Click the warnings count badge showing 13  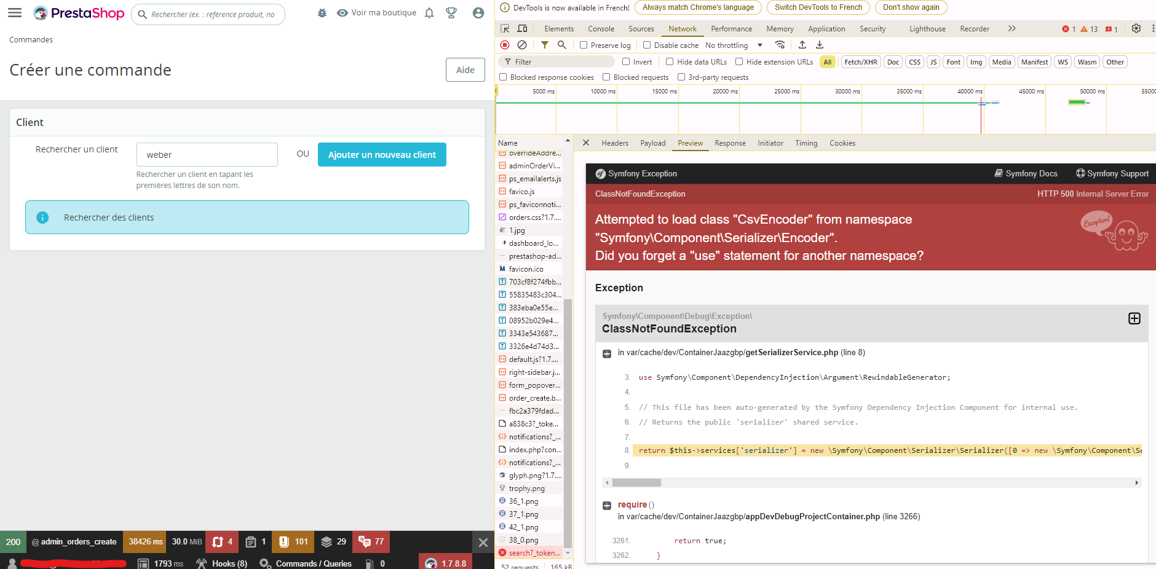[1089, 29]
